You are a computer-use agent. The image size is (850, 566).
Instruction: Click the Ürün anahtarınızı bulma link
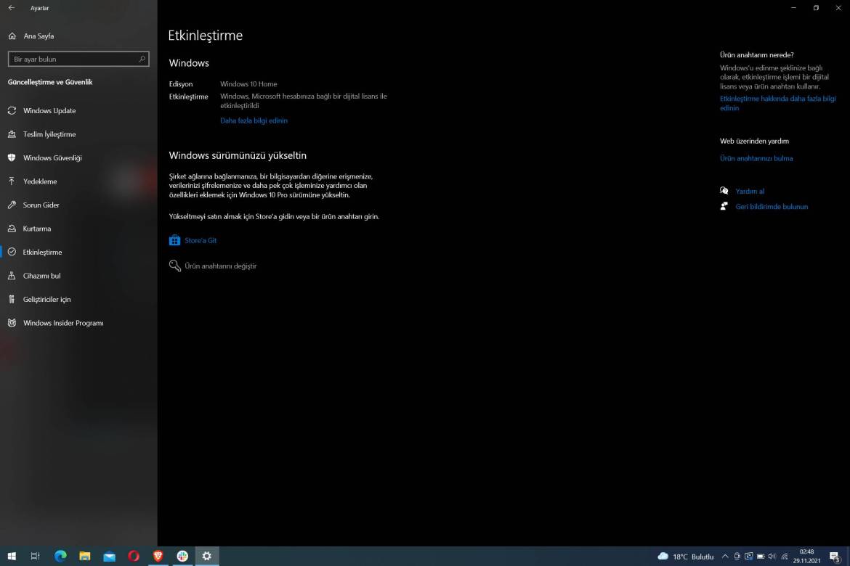(756, 157)
